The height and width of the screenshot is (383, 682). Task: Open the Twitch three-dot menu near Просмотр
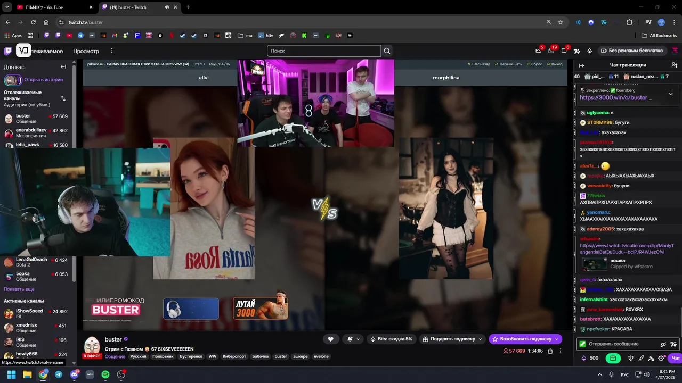coord(112,51)
